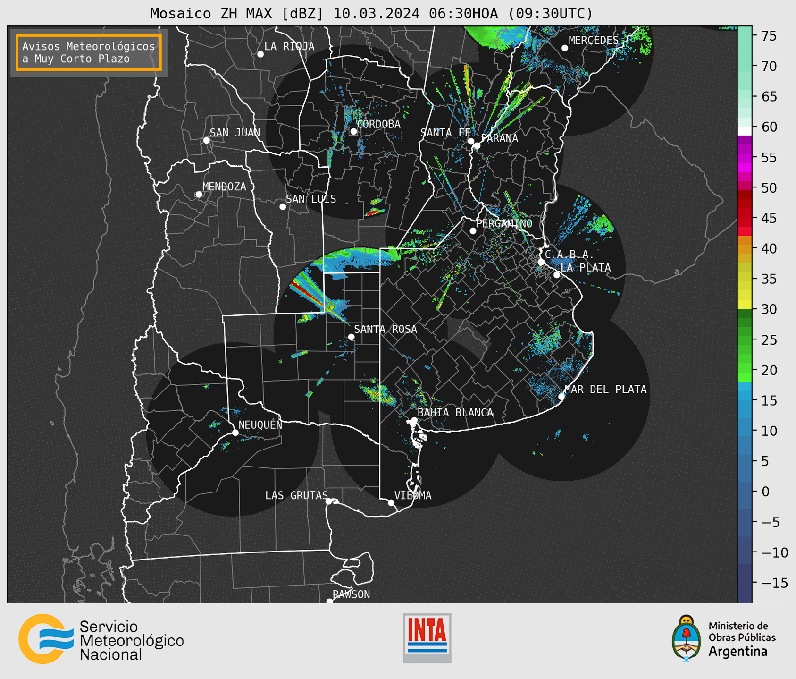Click the red INTA logo
Image resolution: width=796 pixels, height=679 pixels.
click(x=427, y=638)
